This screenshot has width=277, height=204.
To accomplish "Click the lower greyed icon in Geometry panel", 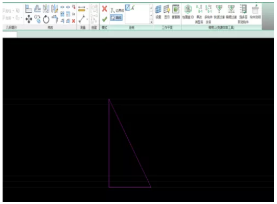I will pos(17,18).
